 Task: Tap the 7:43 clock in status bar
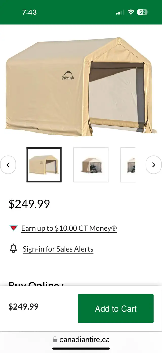tap(29, 12)
